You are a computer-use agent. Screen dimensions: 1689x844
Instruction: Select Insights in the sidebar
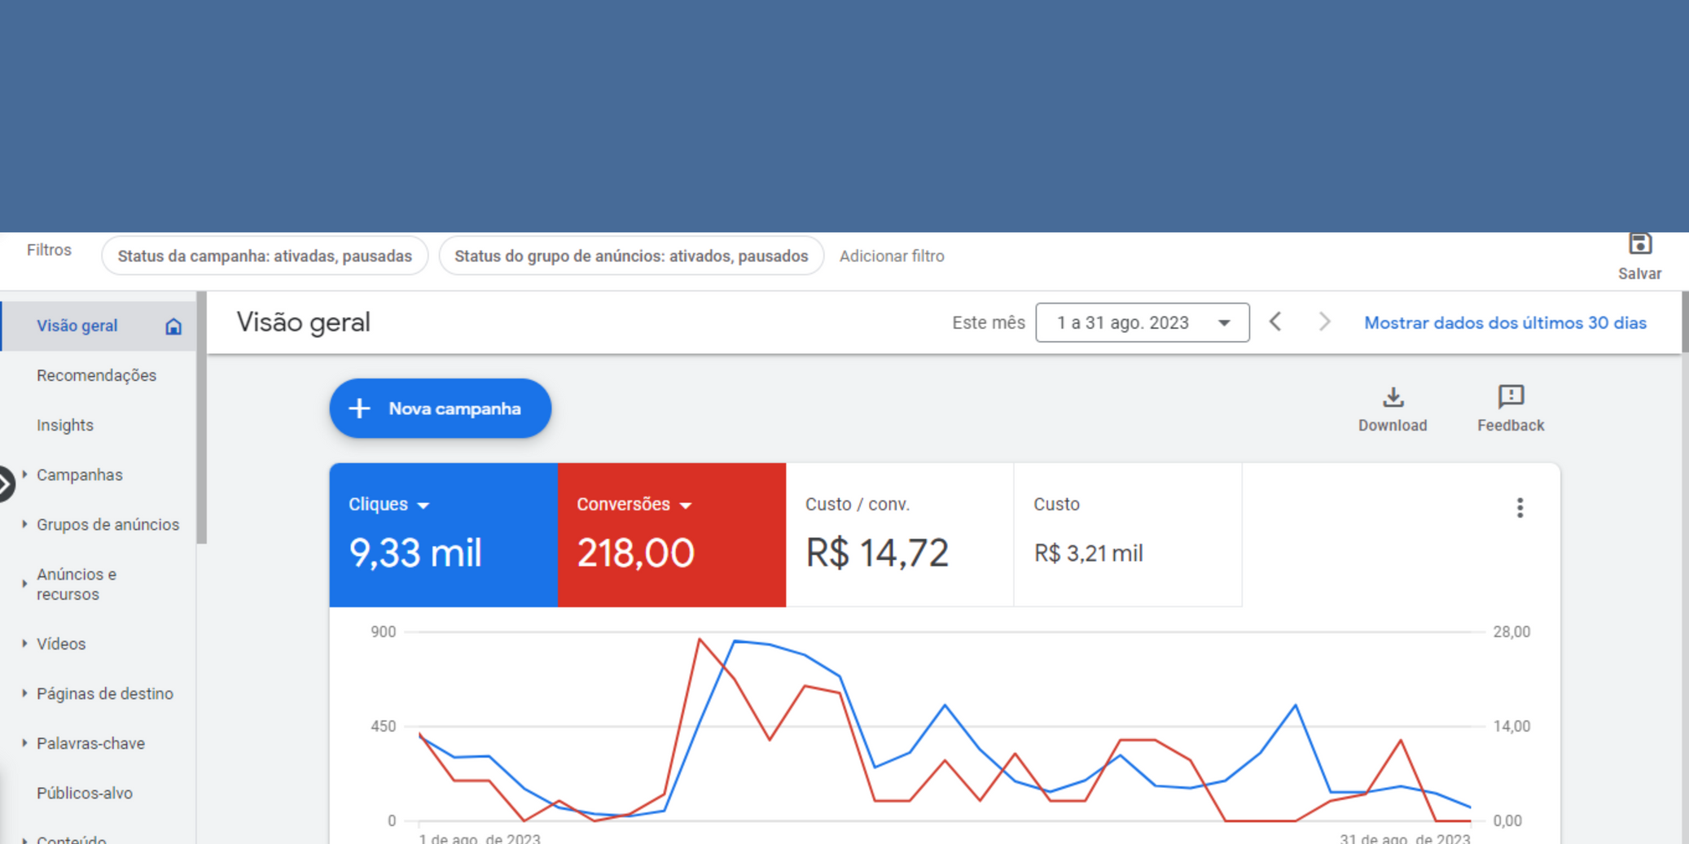coord(65,425)
